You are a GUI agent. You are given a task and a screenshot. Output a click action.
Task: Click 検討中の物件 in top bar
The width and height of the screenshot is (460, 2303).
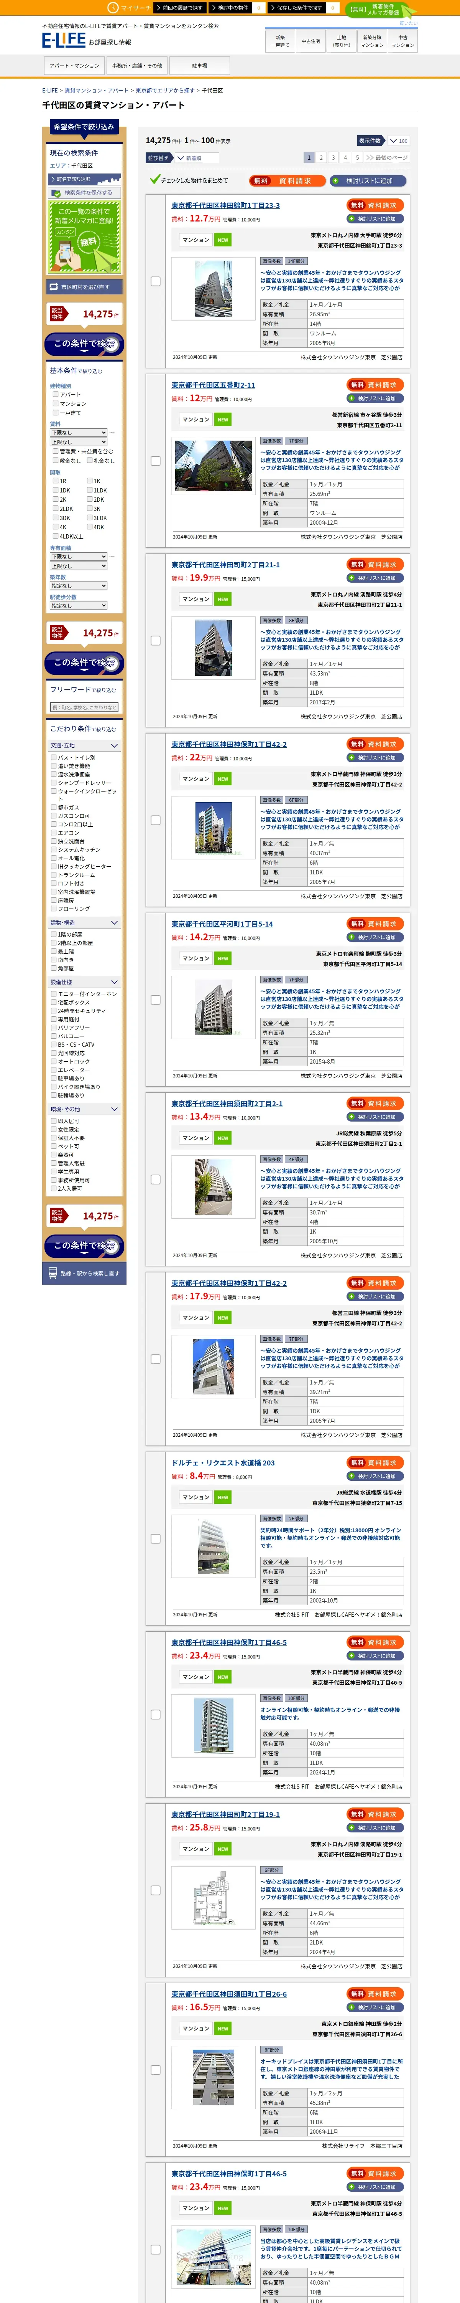pyautogui.click(x=230, y=7)
